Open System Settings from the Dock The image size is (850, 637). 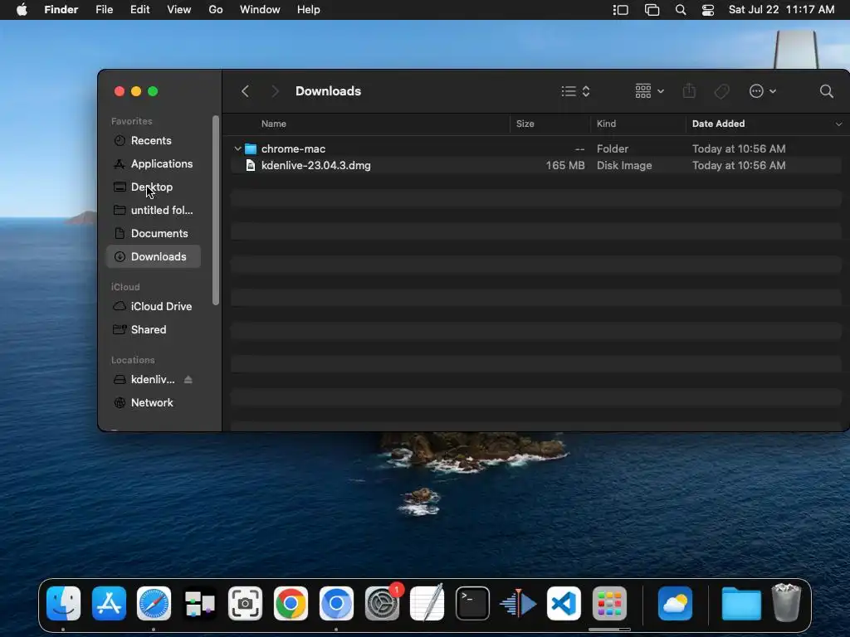tap(382, 604)
